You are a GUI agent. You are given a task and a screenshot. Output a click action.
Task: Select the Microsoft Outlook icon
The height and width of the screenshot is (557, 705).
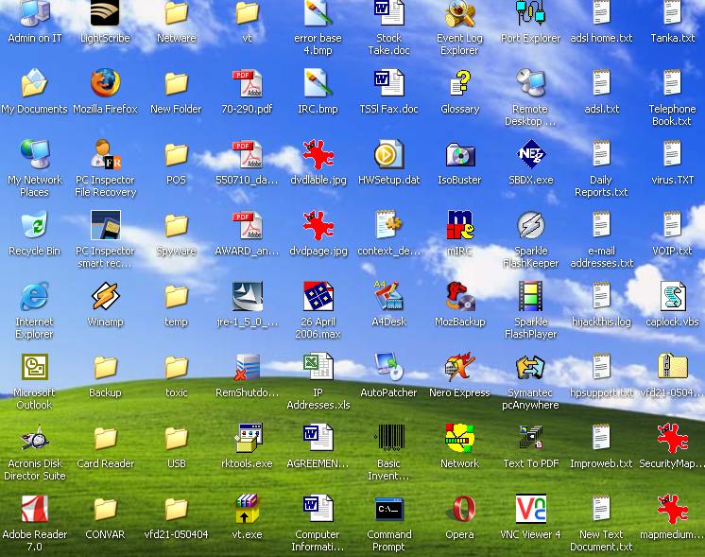[x=34, y=368]
